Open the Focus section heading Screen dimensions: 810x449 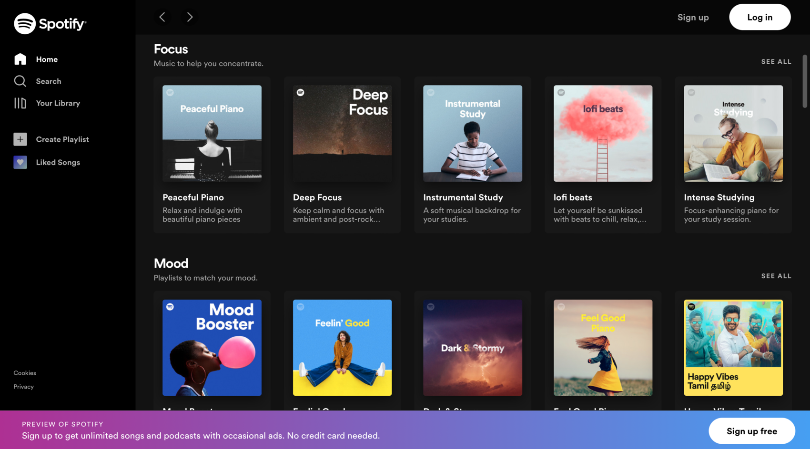point(171,49)
